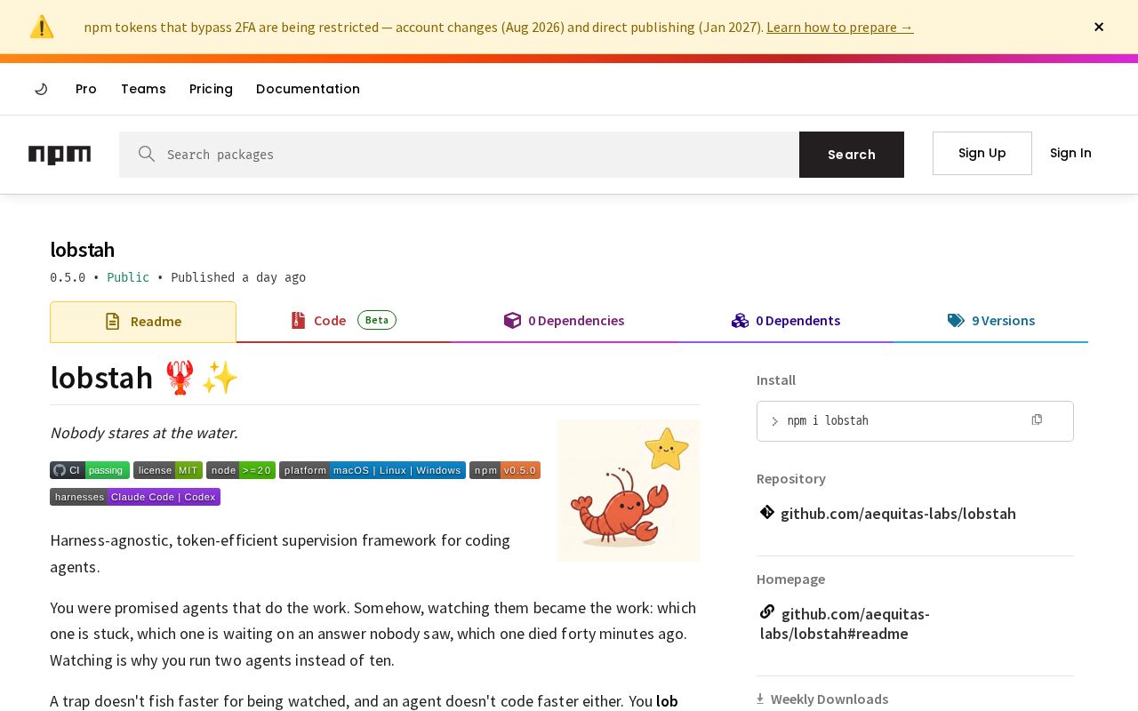The height and width of the screenshot is (711, 1138).
Task: Click the homepage chain-link icon
Action: pyautogui.click(x=767, y=611)
